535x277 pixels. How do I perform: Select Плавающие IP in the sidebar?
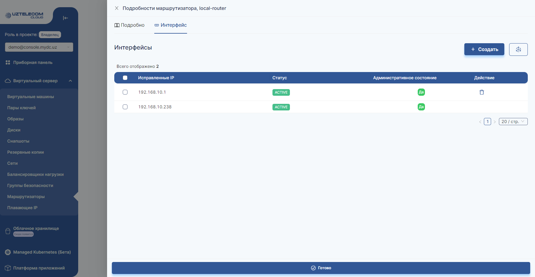[22, 207]
